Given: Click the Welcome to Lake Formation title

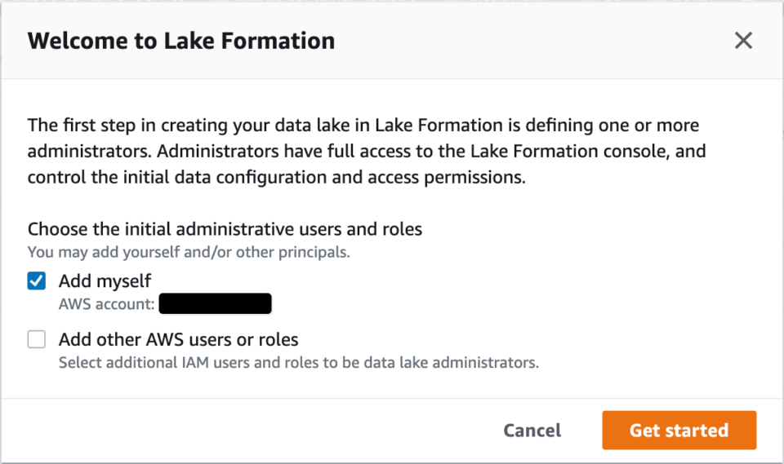Looking at the screenshot, I should point(181,41).
